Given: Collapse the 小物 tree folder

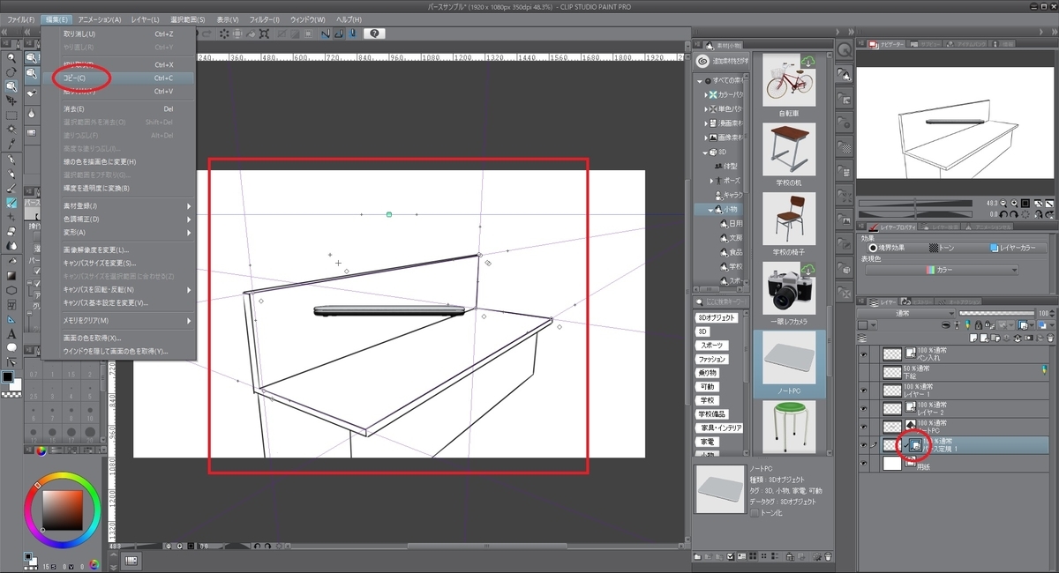Looking at the screenshot, I should click(x=711, y=210).
